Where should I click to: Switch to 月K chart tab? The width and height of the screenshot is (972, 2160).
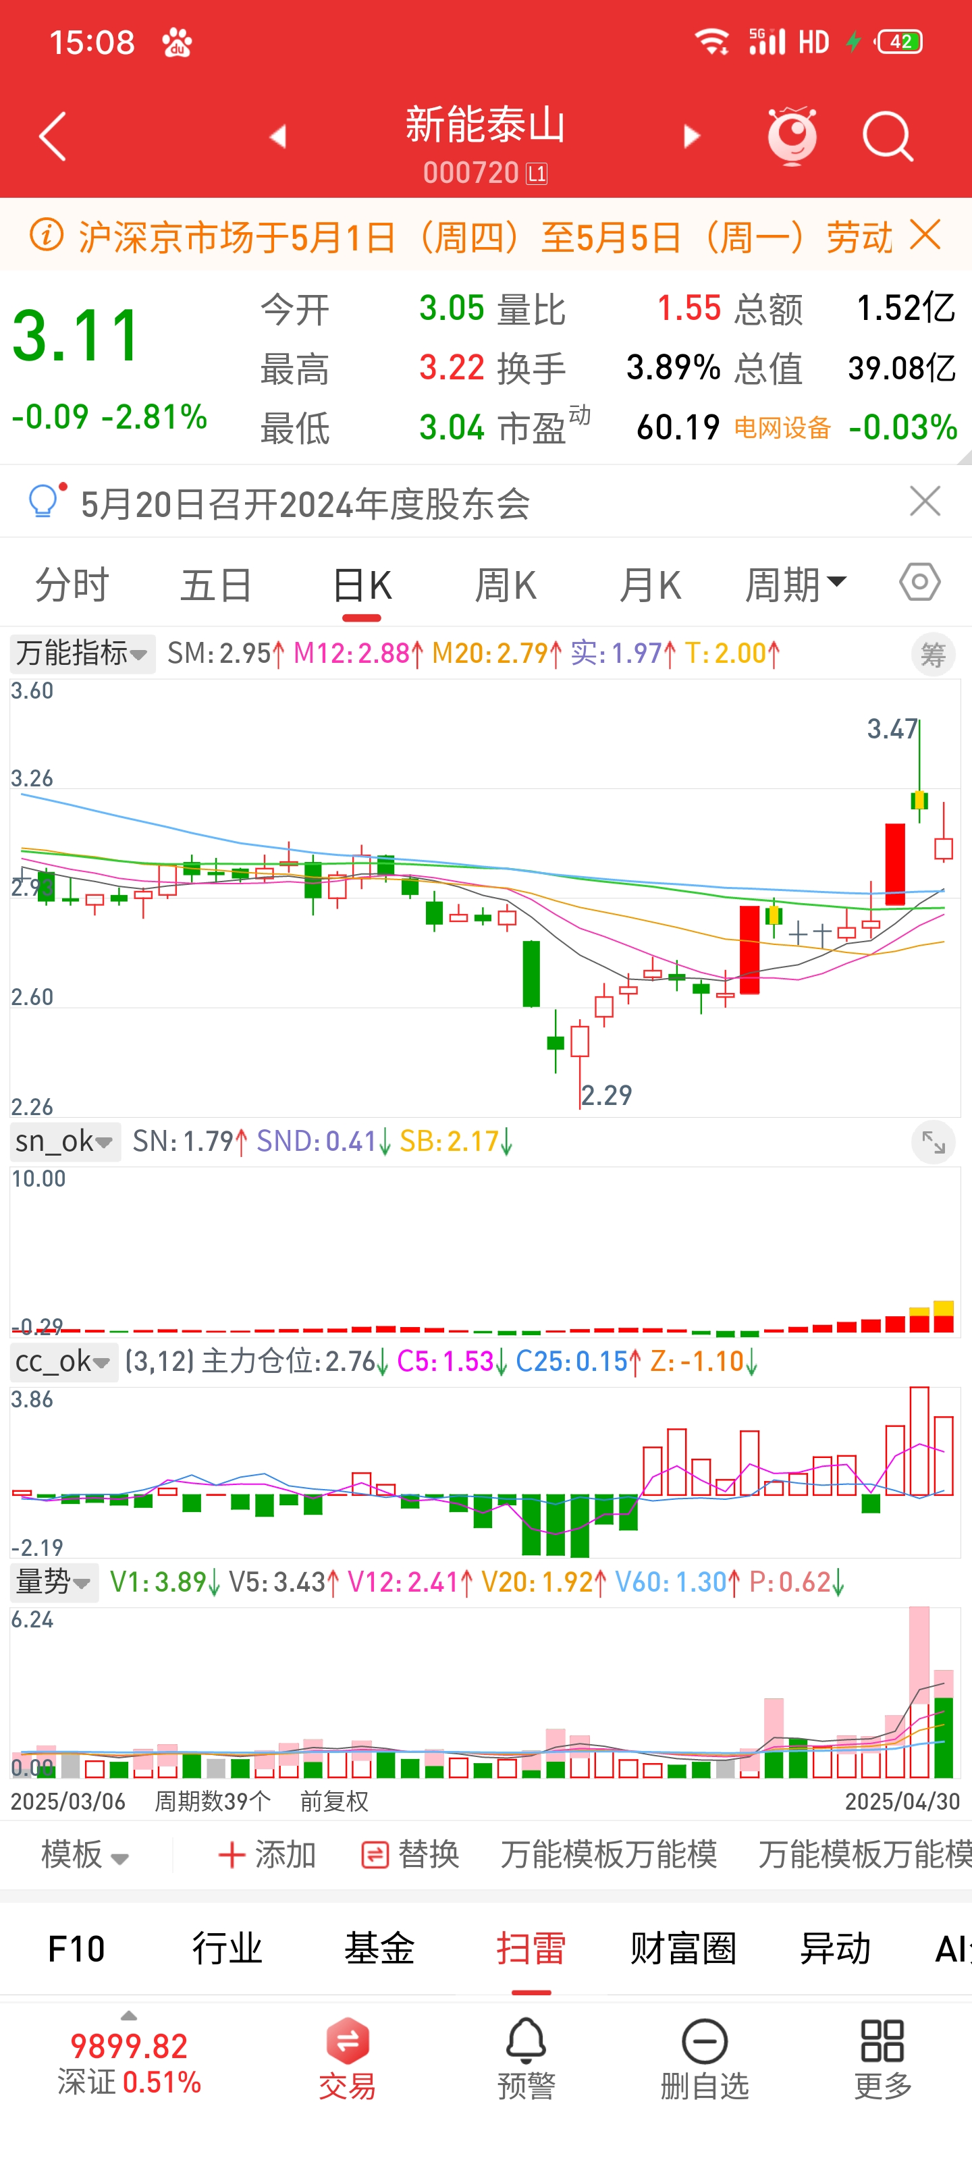pos(650,585)
